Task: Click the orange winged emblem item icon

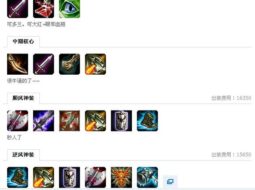Action: tap(121, 178)
